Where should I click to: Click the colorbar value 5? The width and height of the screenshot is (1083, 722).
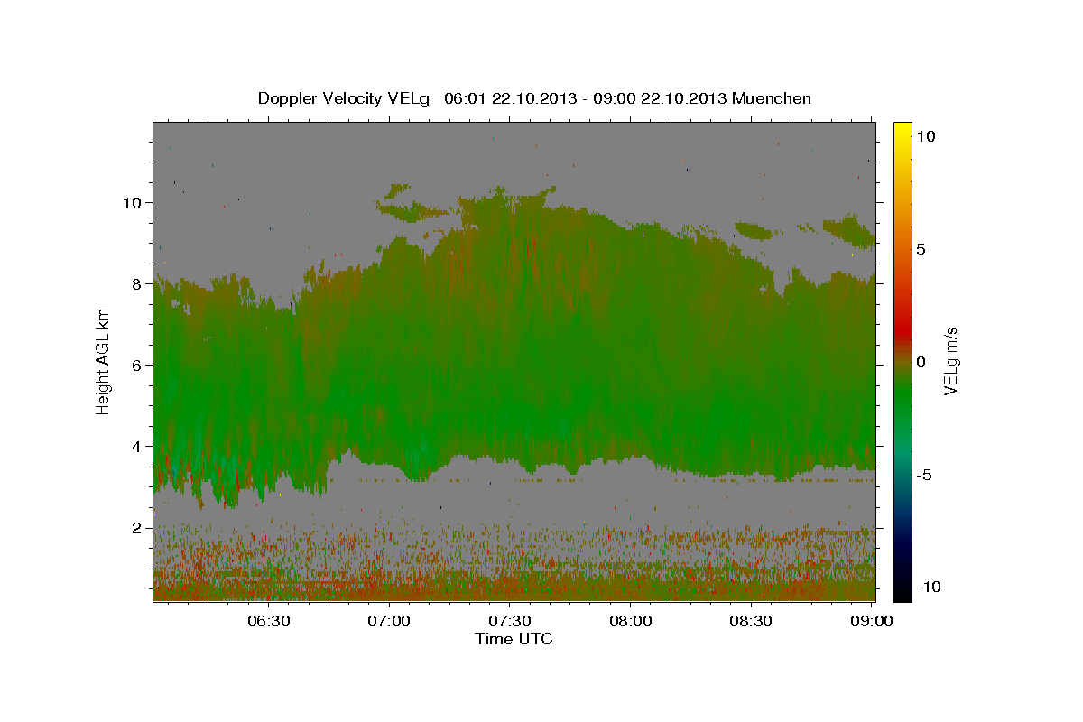921,249
